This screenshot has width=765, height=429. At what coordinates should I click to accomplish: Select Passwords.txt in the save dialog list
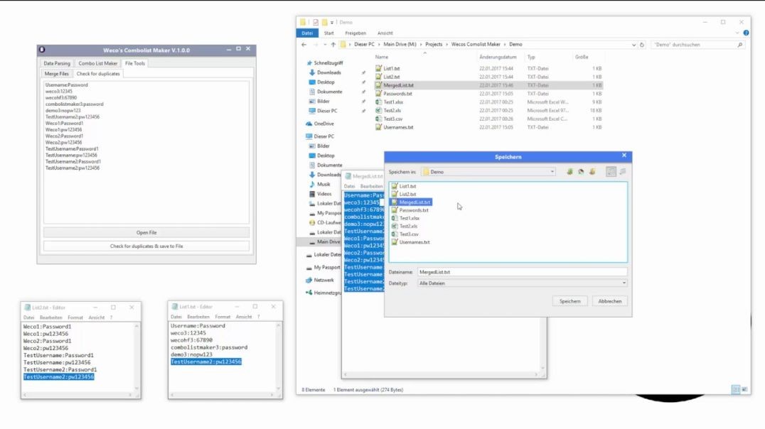click(410, 210)
